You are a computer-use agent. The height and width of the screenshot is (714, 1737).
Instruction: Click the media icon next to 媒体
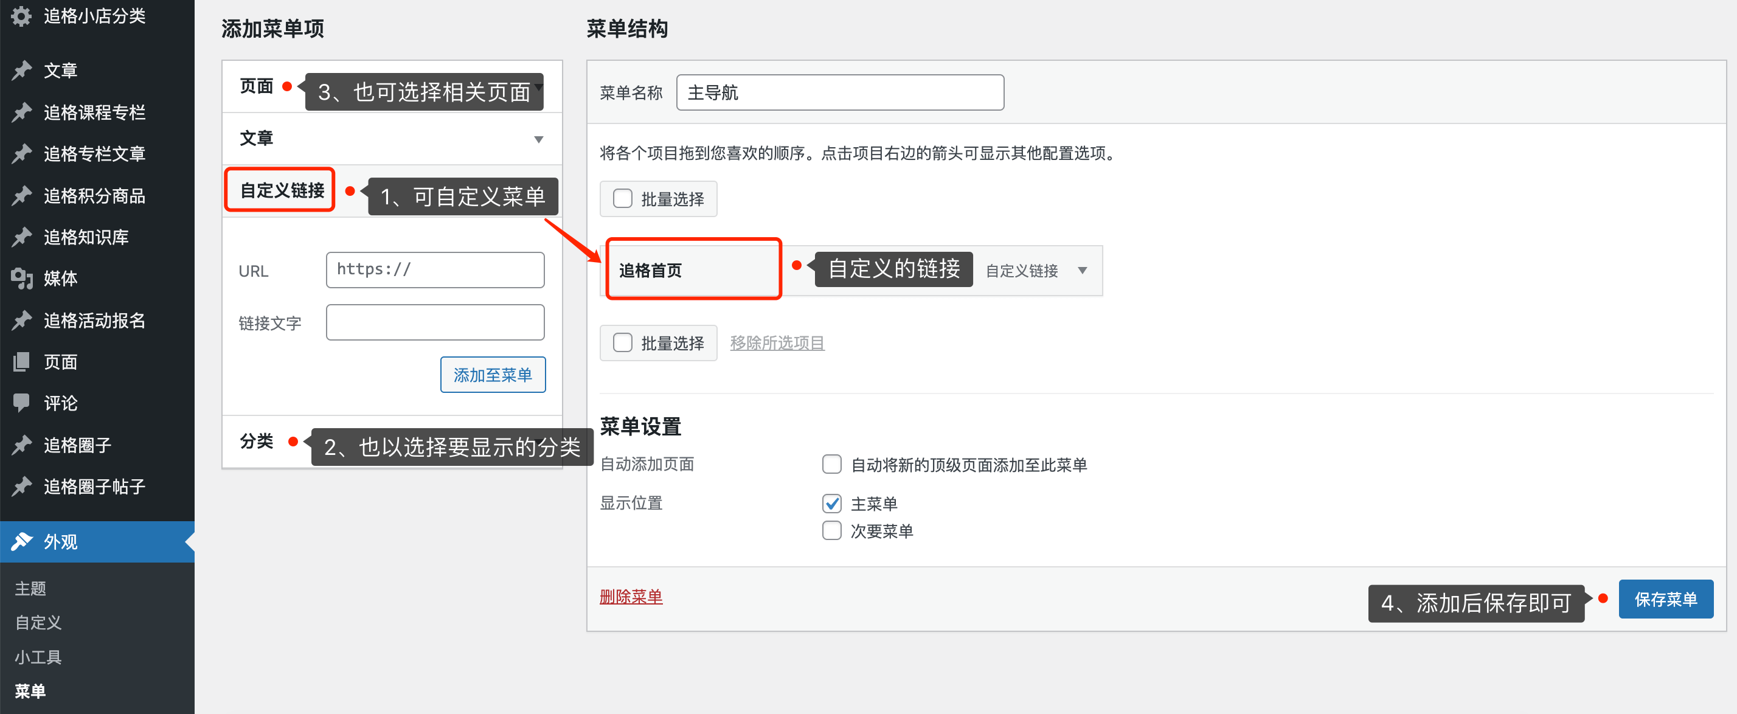point(21,279)
